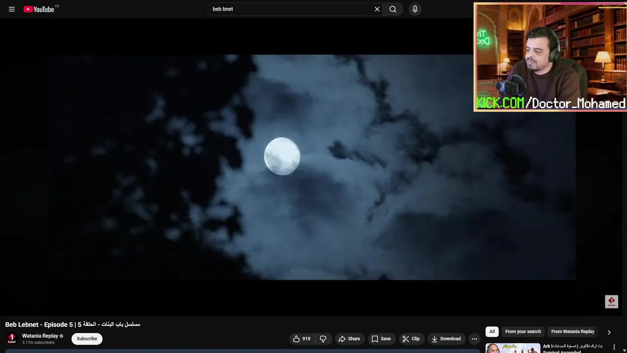
Task: Open more actions three-dot menu
Action: pos(474,339)
